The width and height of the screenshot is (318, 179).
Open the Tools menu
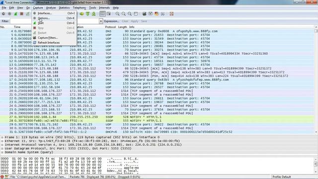(92, 8)
